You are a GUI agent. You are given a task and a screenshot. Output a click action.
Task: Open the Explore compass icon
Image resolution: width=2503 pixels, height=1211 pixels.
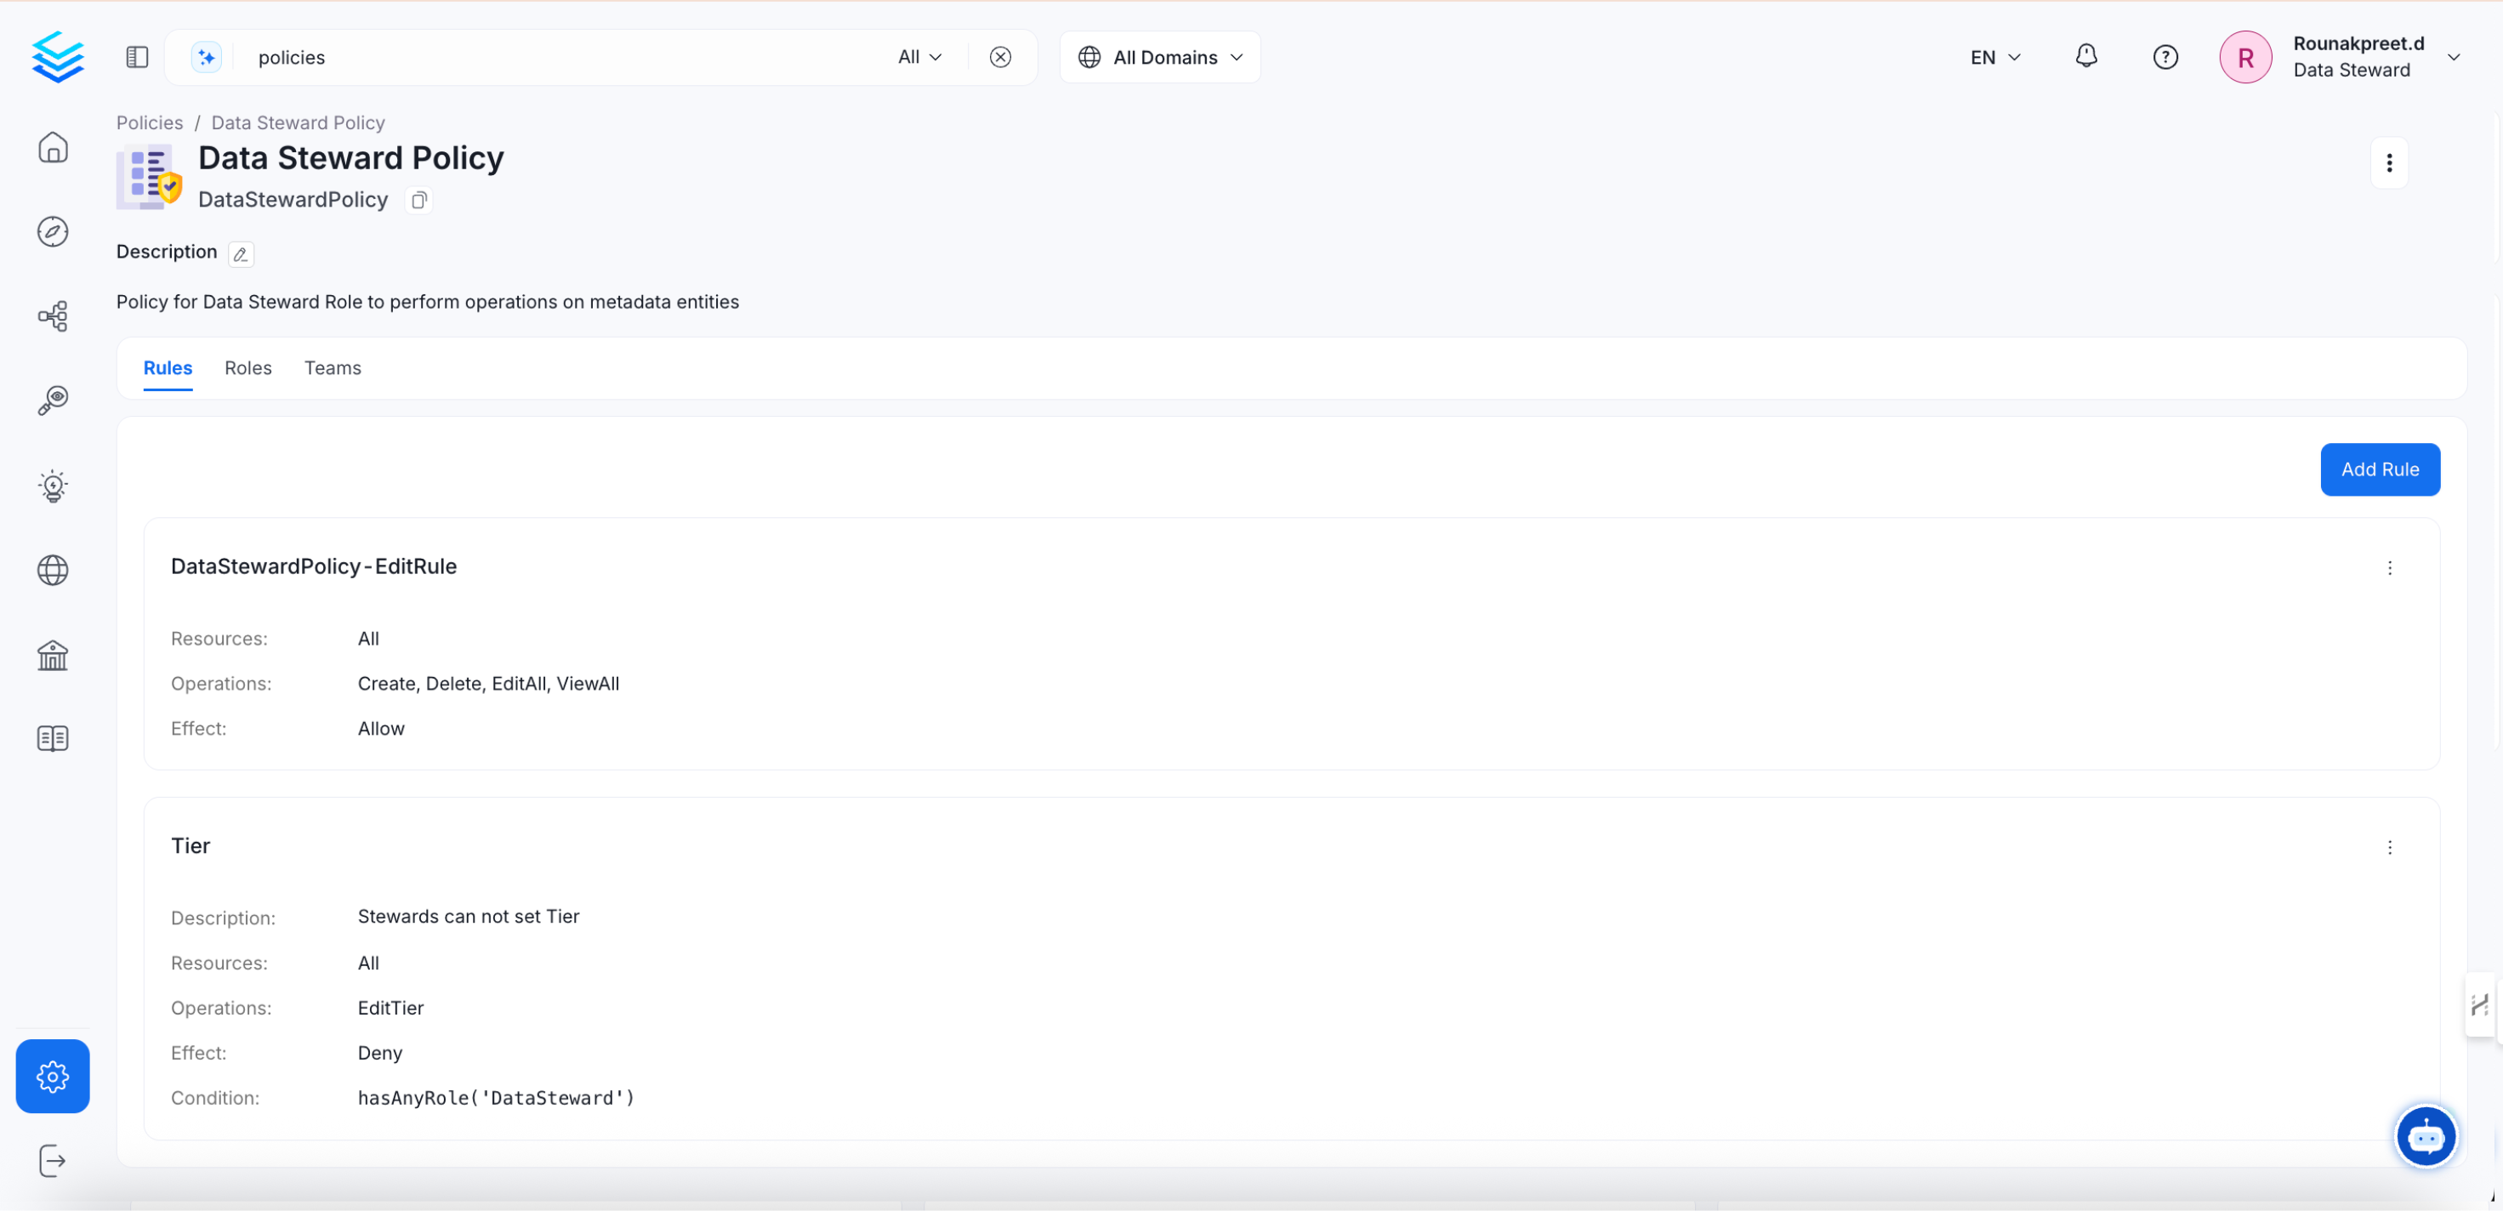pyautogui.click(x=53, y=232)
